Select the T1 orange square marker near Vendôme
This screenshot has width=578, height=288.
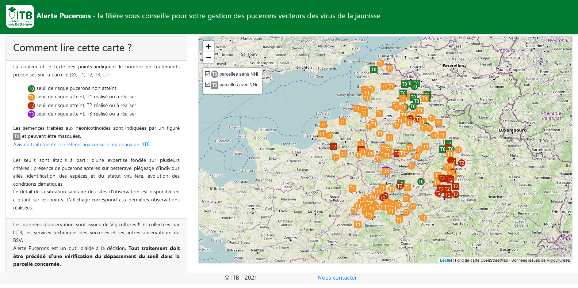[x=357, y=224]
